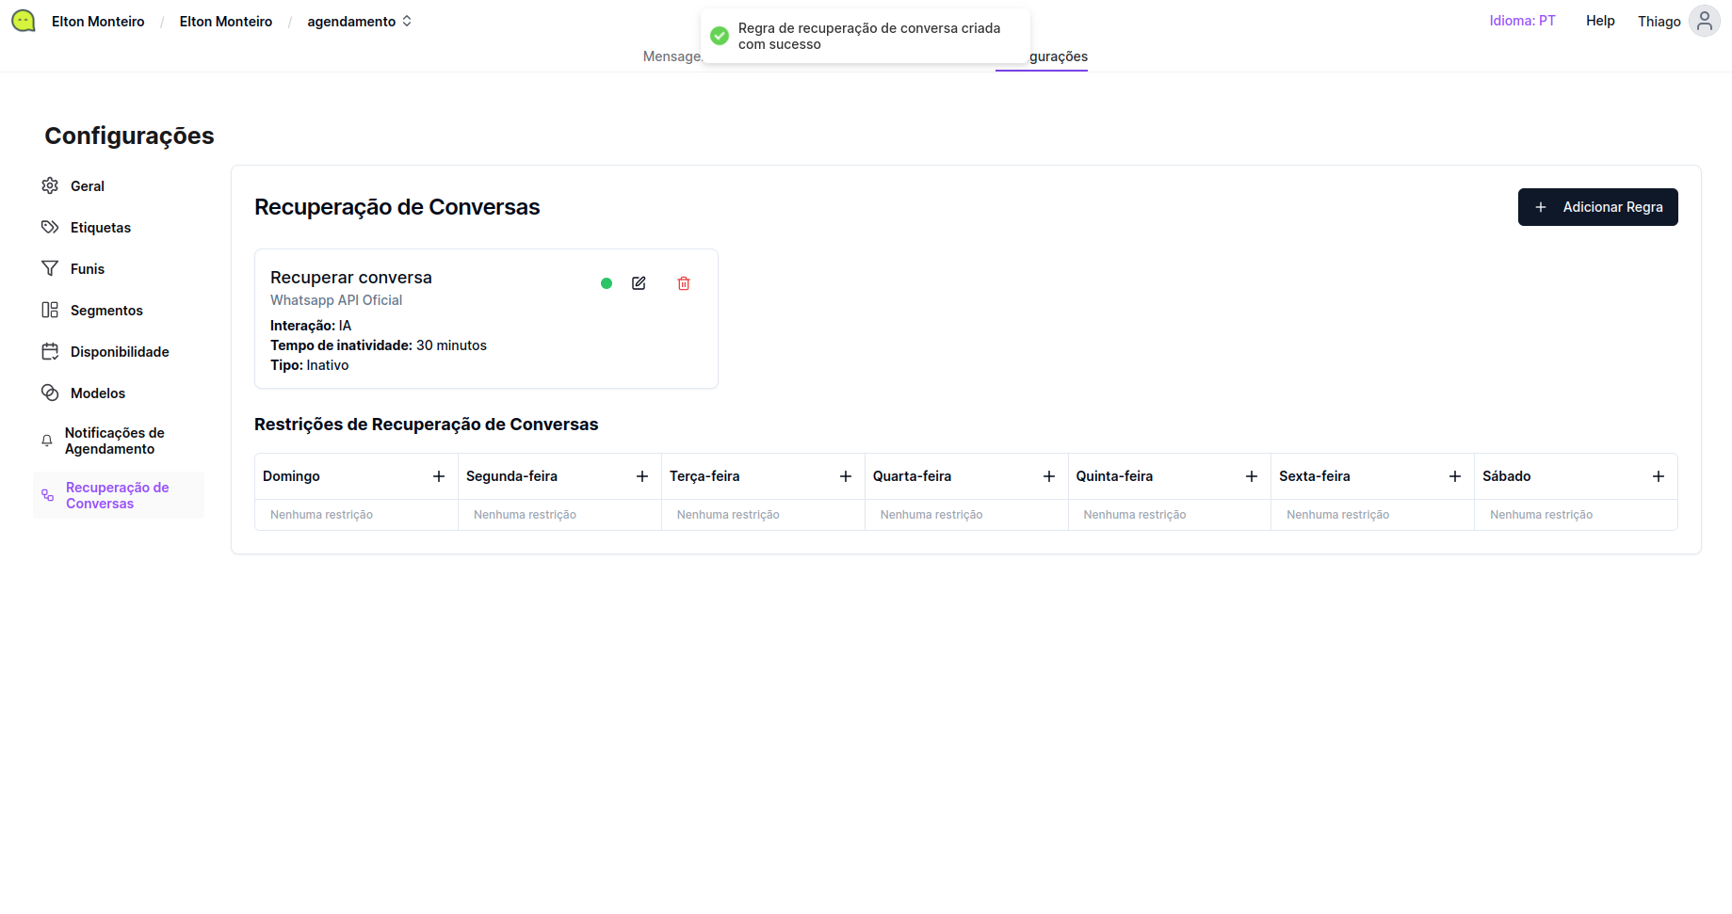Change language via Idioma: PT
The height and width of the screenshot is (914, 1732).
[1522, 21]
